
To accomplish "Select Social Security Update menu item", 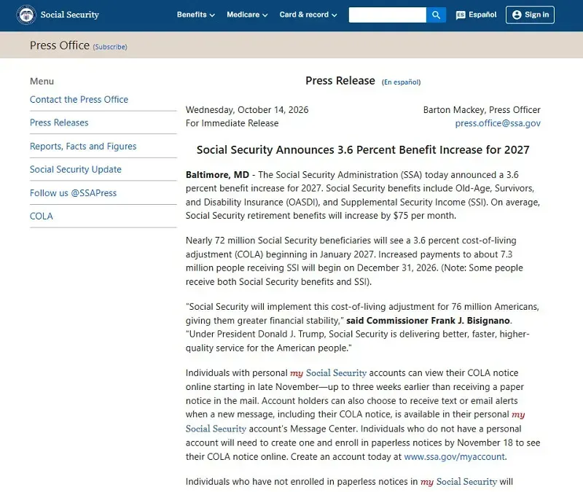I will click(x=76, y=169).
